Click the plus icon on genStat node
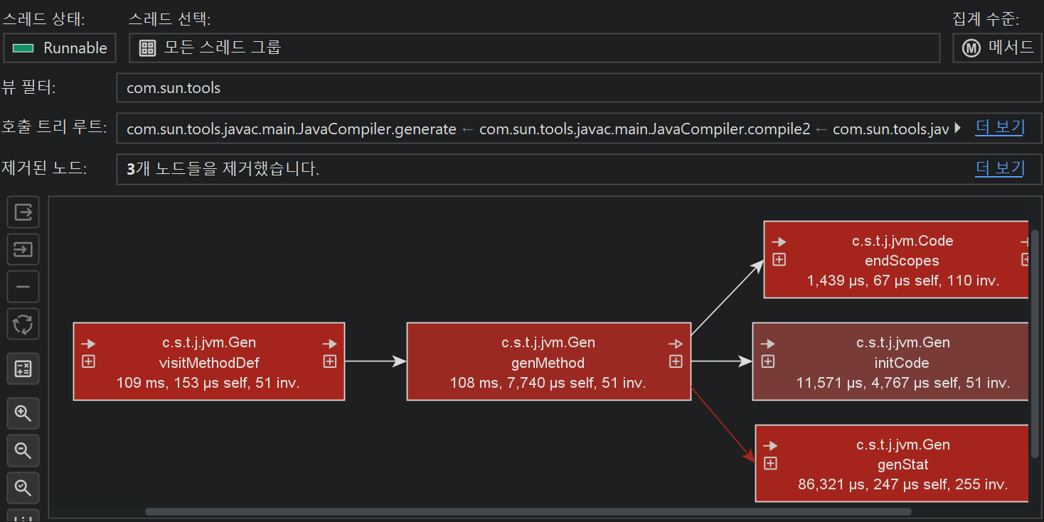 770,464
